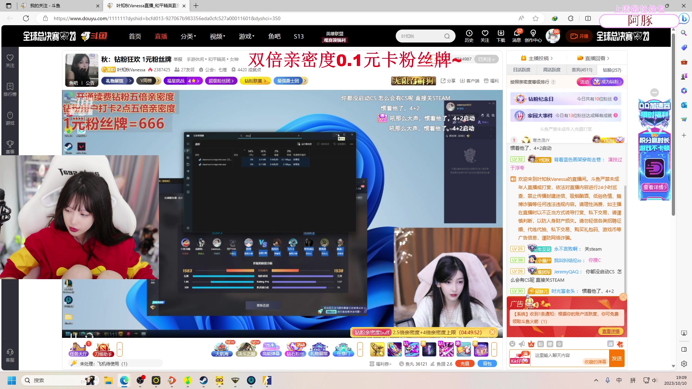Switch to 日活跃度 tab

click(x=522, y=70)
